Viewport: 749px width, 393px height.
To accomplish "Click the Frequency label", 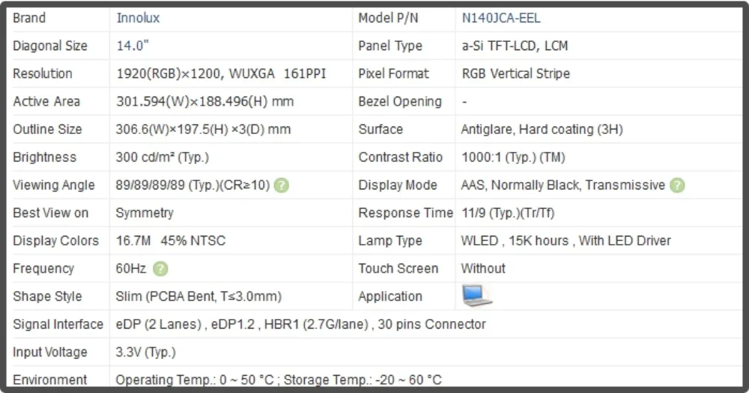I will [43, 269].
